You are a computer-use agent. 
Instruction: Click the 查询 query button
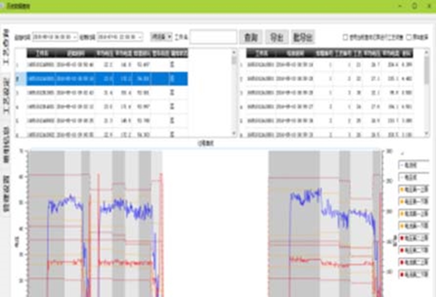click(251, 37)
